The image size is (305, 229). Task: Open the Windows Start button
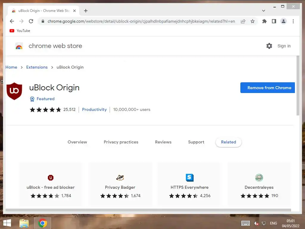pyautogui.click(x=7, y=223)
